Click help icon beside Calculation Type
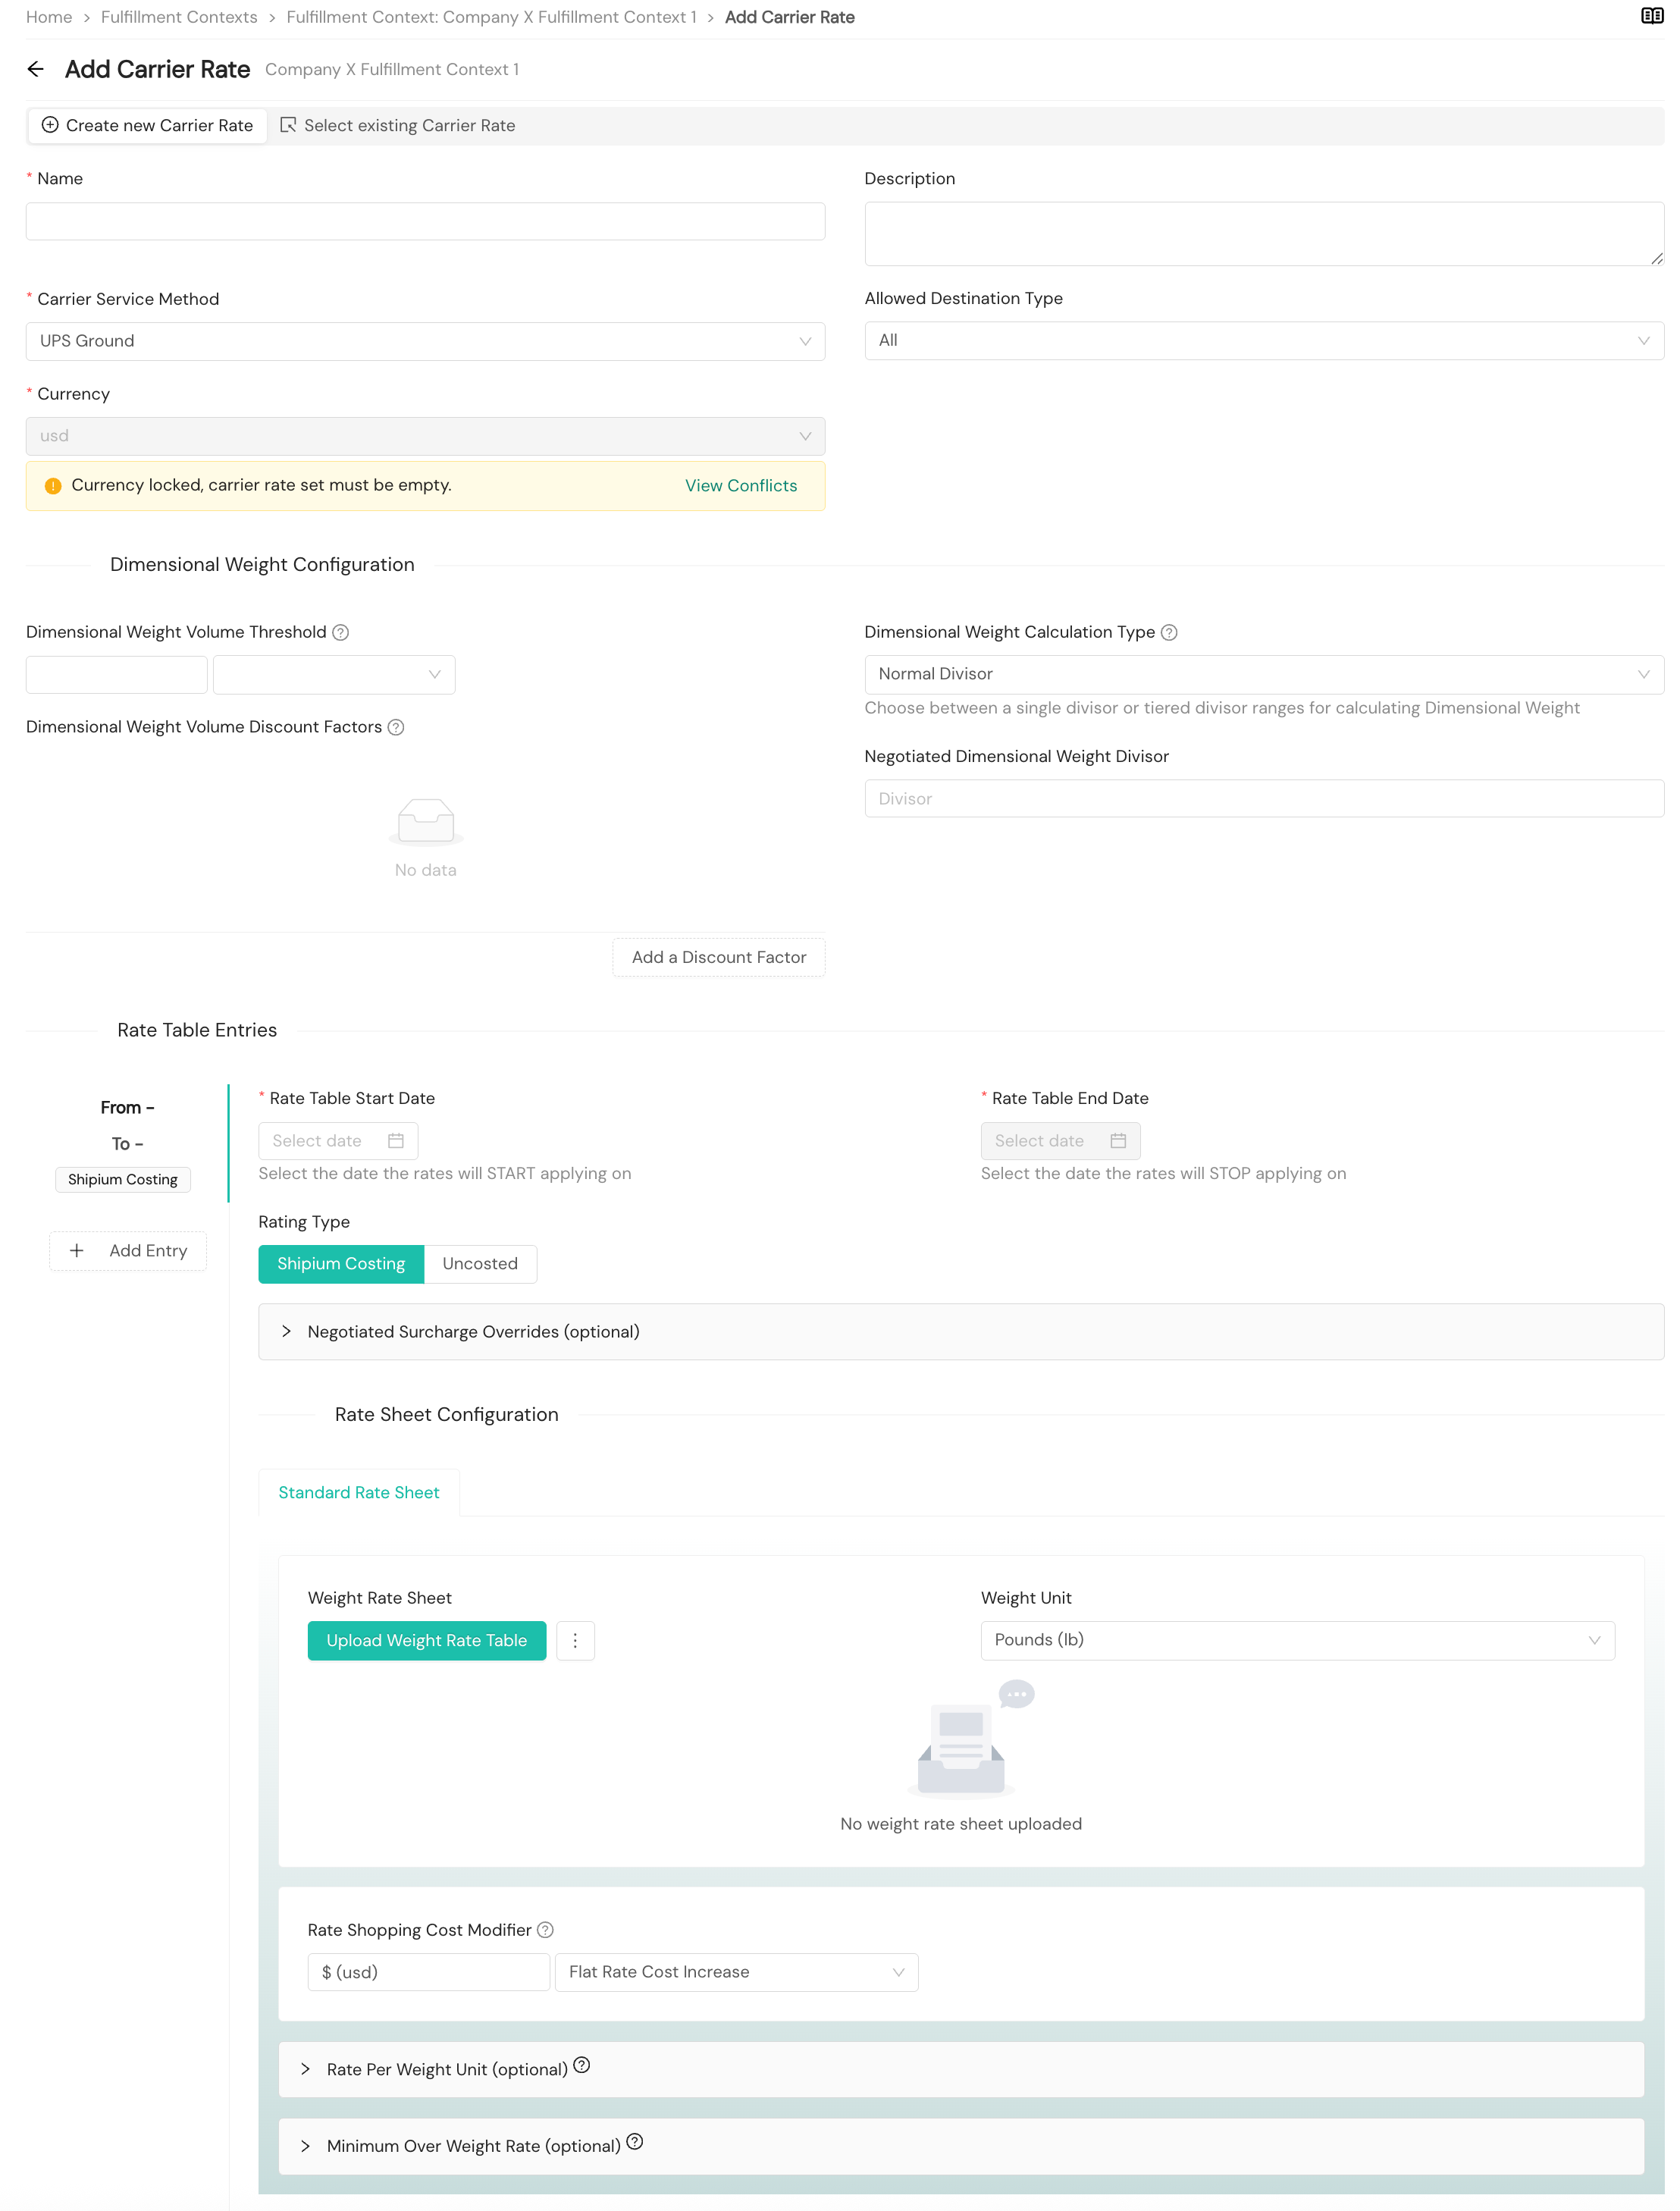The height and width of the screenshot is (2211, 1680). tap(1169, 632)
